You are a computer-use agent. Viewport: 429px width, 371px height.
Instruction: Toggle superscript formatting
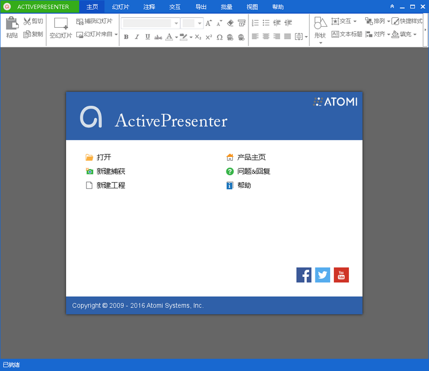pos(209,37)
